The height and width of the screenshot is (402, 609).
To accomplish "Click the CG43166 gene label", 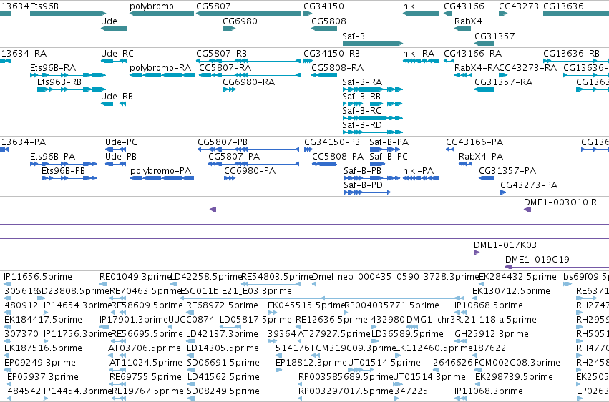I will (x=464, y=6).
